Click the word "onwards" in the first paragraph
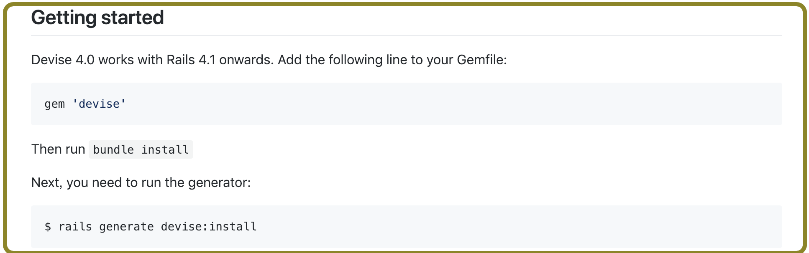The image size is (809, 253). tap(245, 60)
